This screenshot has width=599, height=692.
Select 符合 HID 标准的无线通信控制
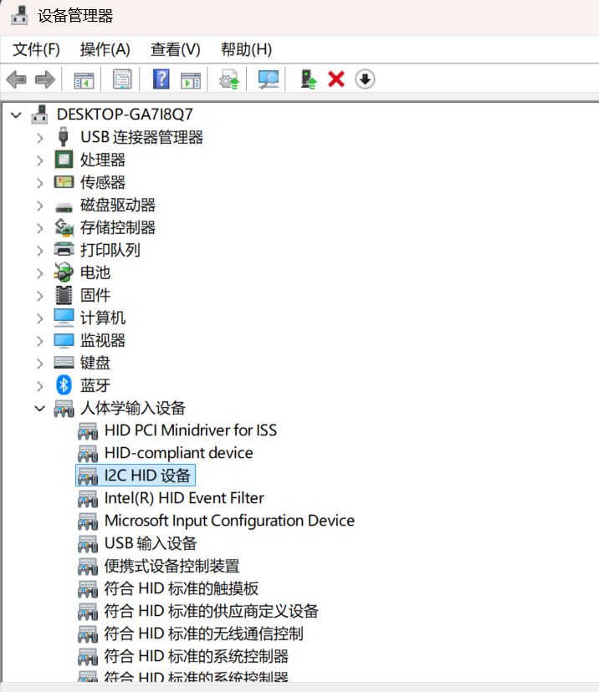[203, 633]
